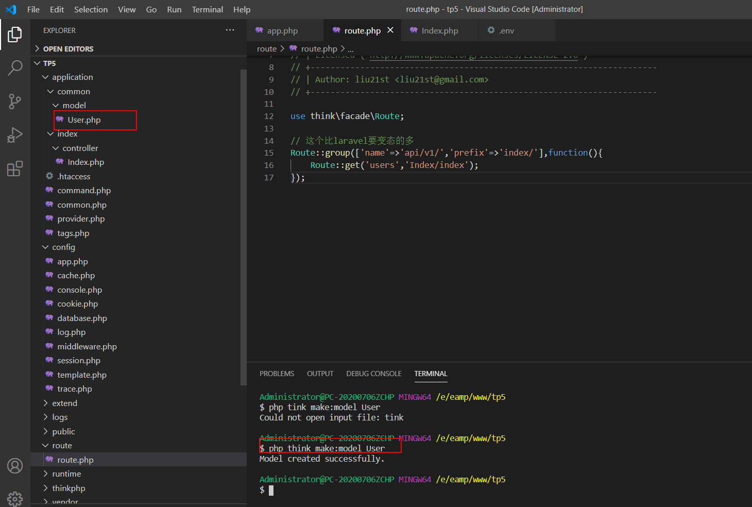Open the DEBUG CONSOLE panel tab

[373, 374]
